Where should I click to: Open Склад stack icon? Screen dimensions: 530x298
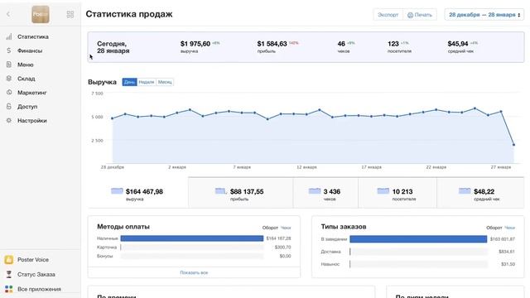(x=9, y=79)
